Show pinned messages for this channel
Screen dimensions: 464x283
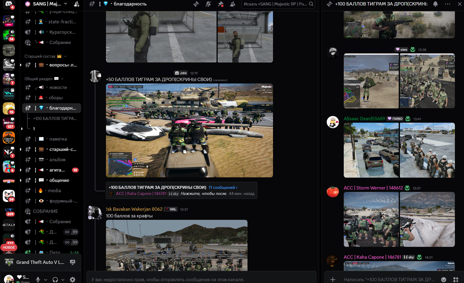pos(220,4)
